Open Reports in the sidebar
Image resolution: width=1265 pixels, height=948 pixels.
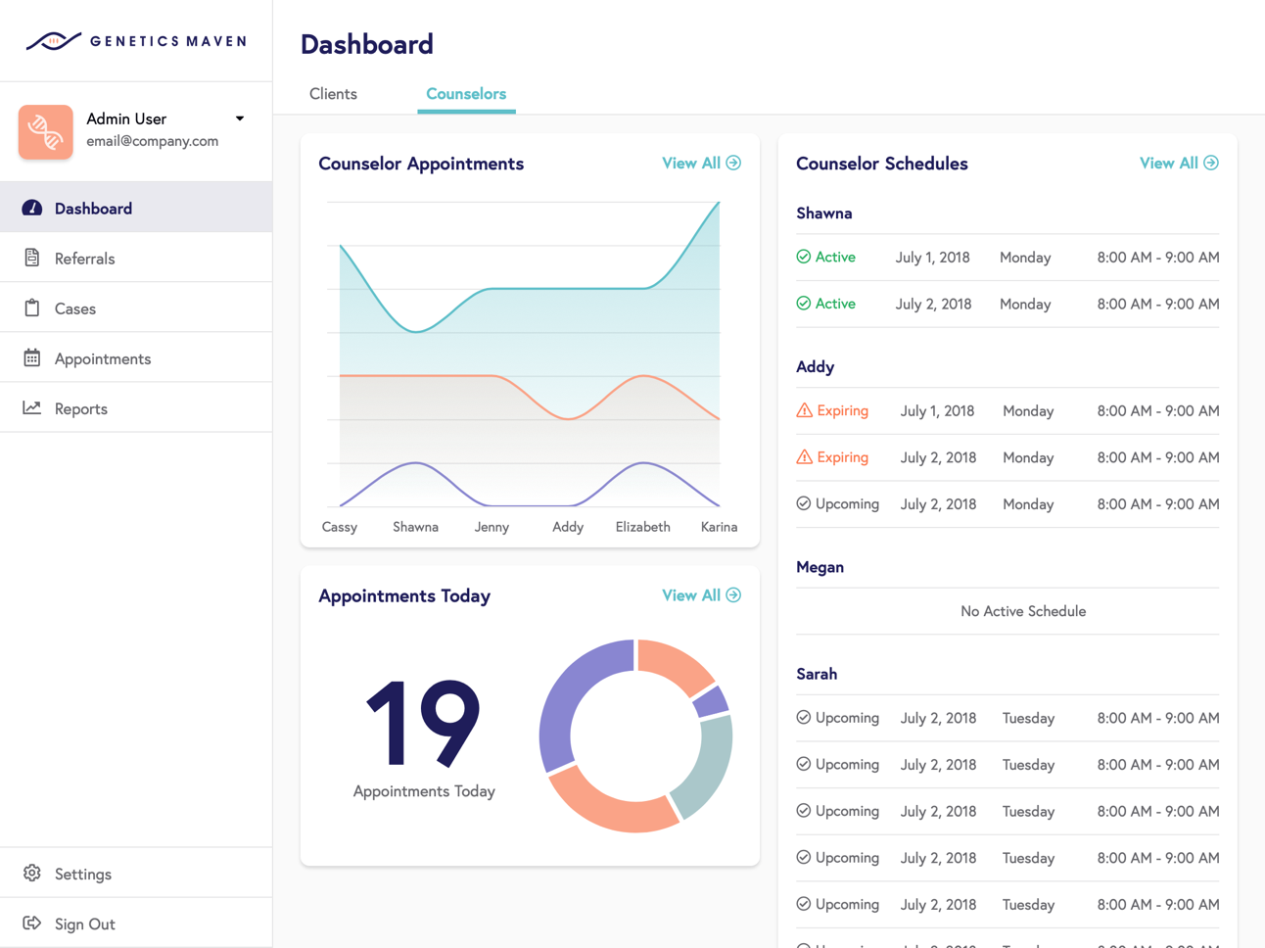[136, 407]
